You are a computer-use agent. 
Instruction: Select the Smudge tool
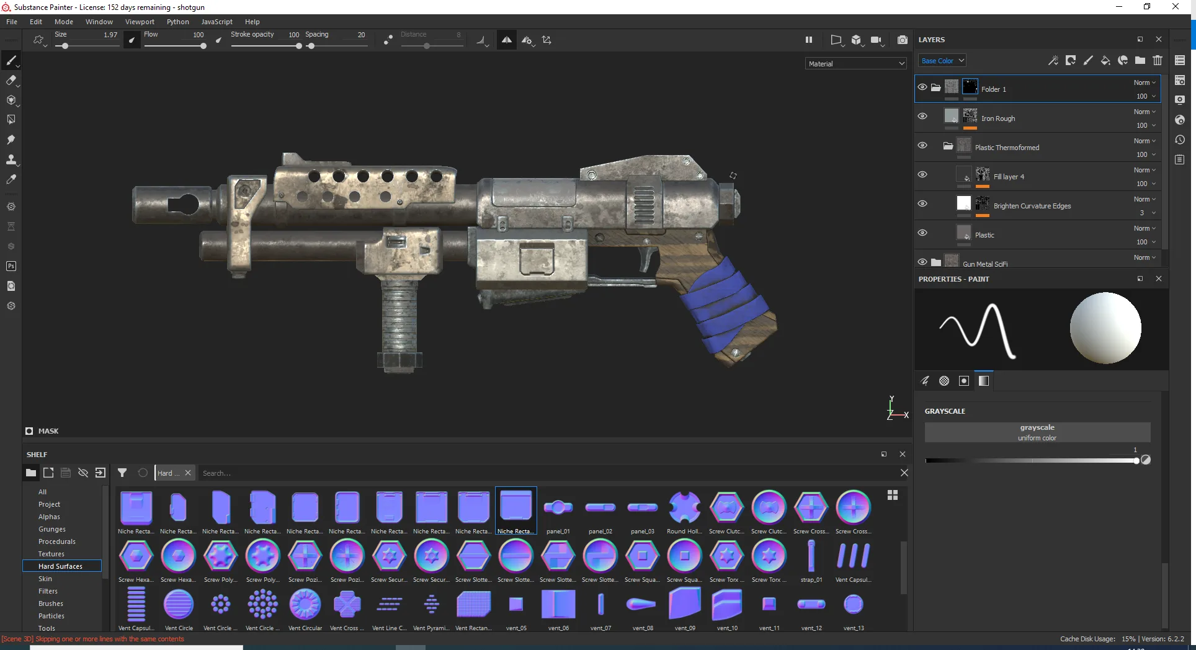tap(11, 140)
